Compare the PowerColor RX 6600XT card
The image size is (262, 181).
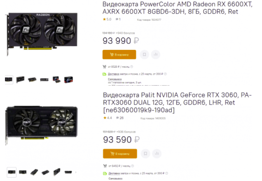[156, 54]
